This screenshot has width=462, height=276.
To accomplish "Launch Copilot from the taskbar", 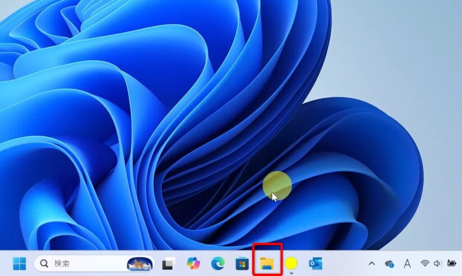I will click(x=194, y=263).
